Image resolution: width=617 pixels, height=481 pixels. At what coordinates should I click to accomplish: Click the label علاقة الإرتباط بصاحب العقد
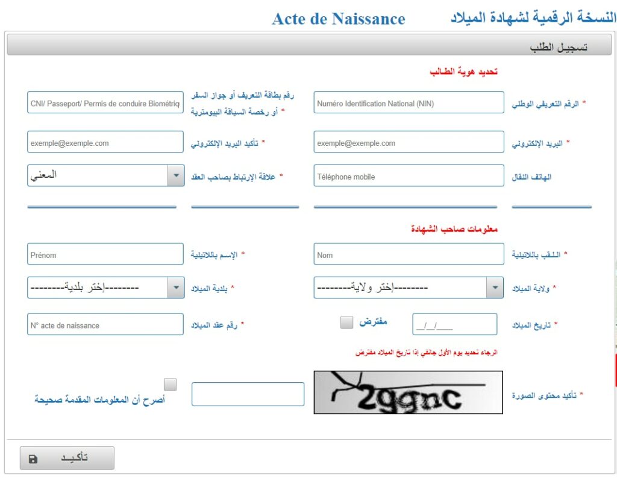click(233, 177)
